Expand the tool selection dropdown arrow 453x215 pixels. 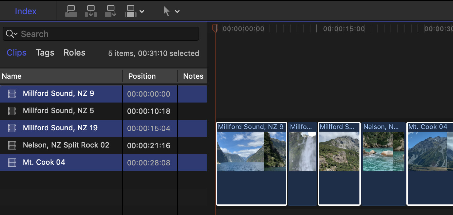[177, 12]
